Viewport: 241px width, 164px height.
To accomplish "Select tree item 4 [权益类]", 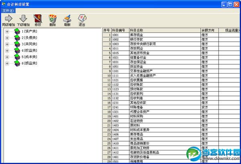I will coord(29,50).
